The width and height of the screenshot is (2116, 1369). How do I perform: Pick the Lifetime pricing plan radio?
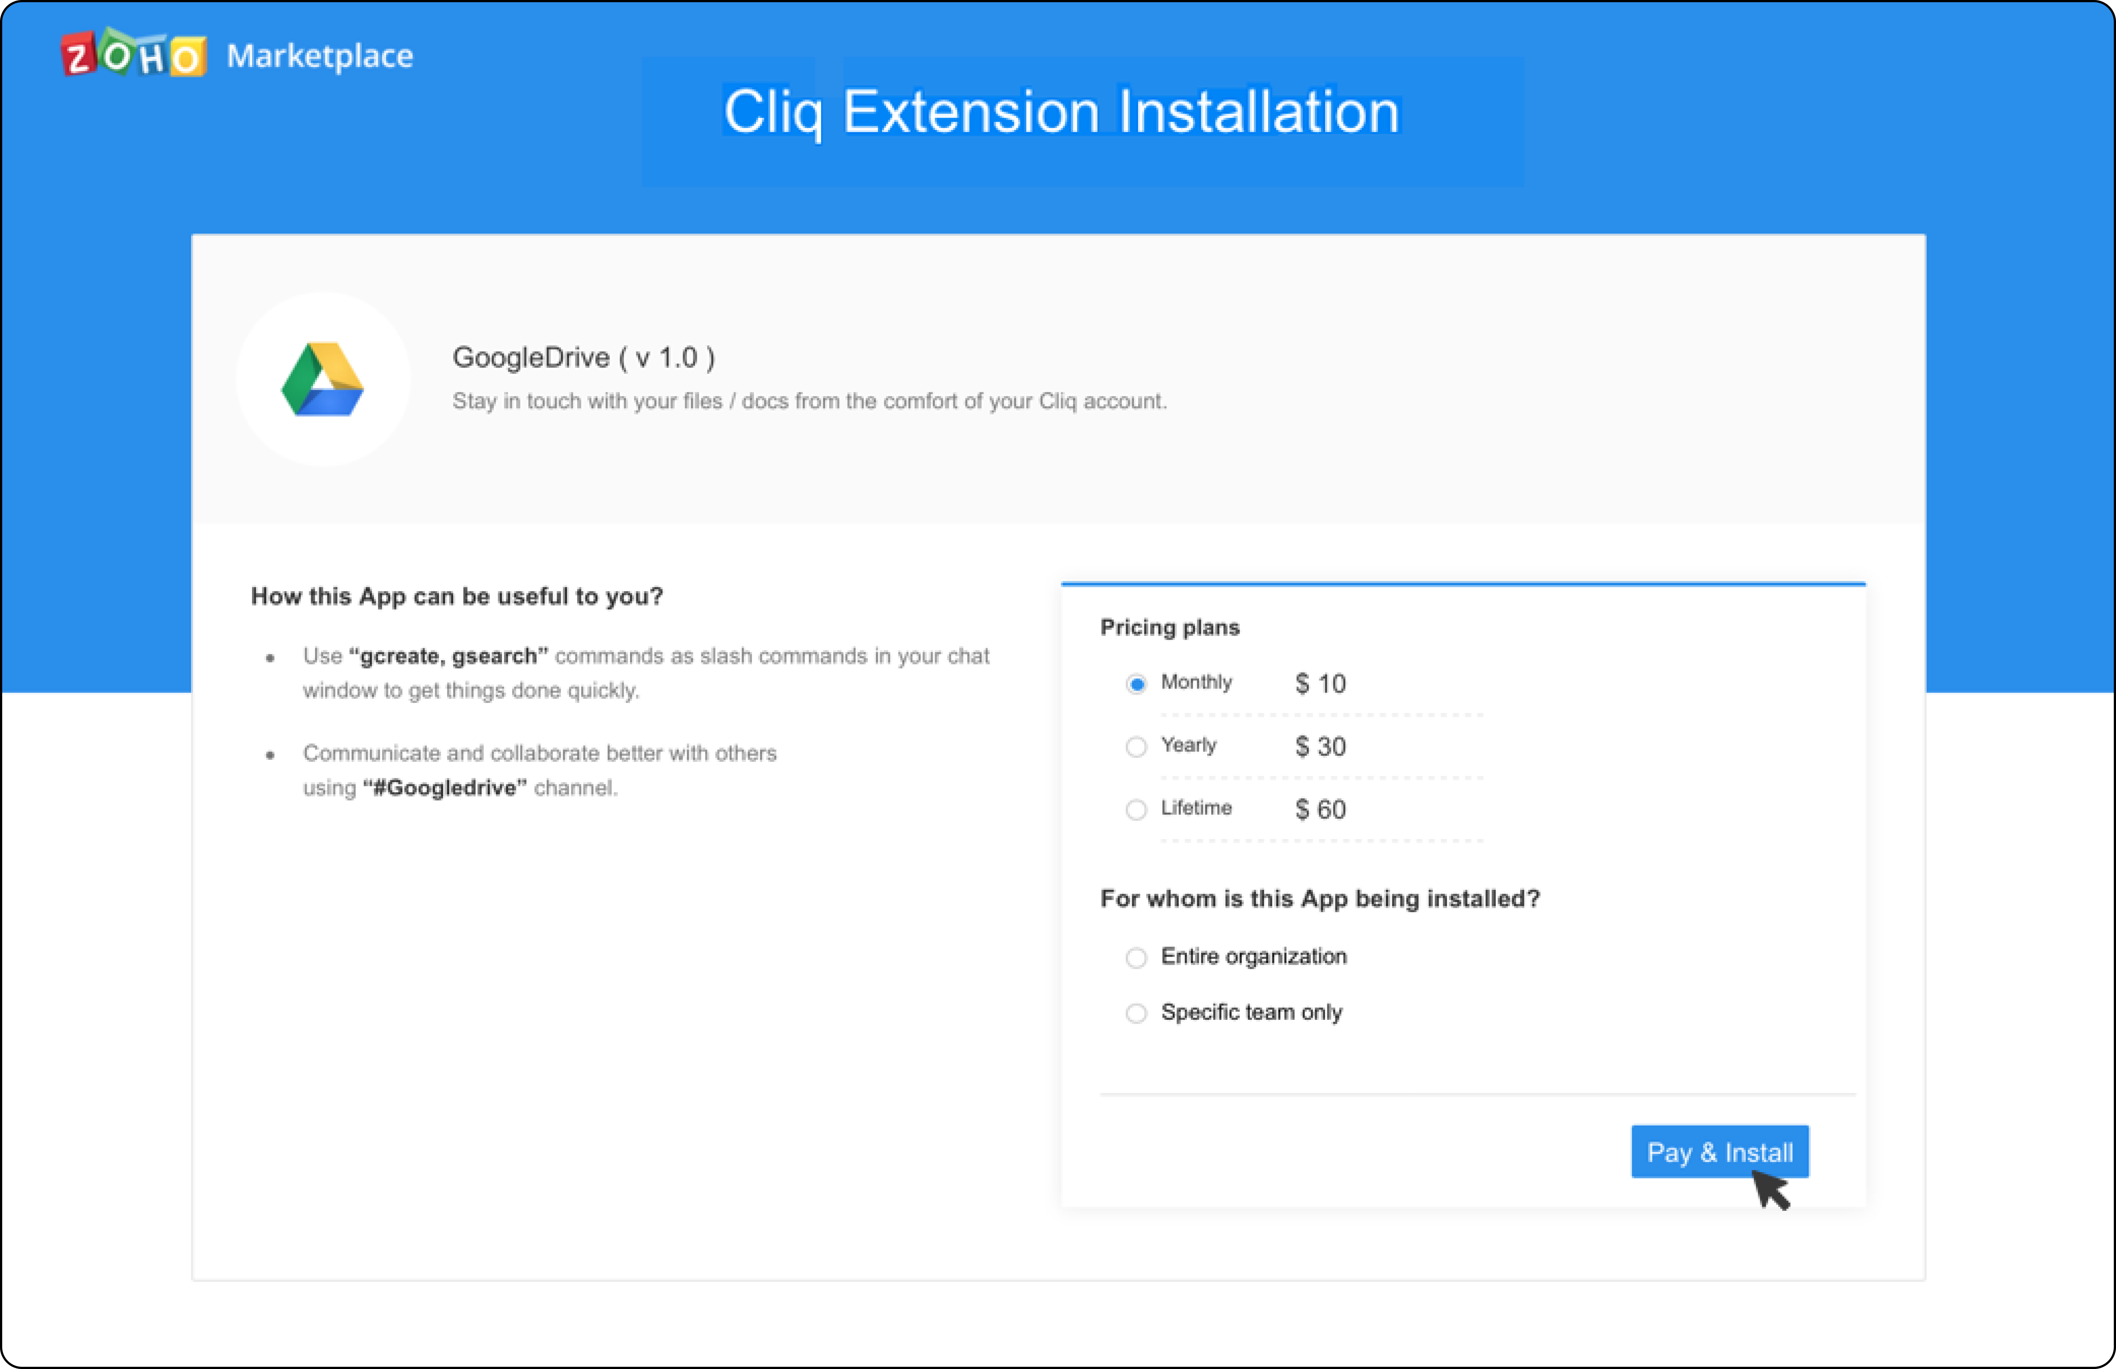1136,810
